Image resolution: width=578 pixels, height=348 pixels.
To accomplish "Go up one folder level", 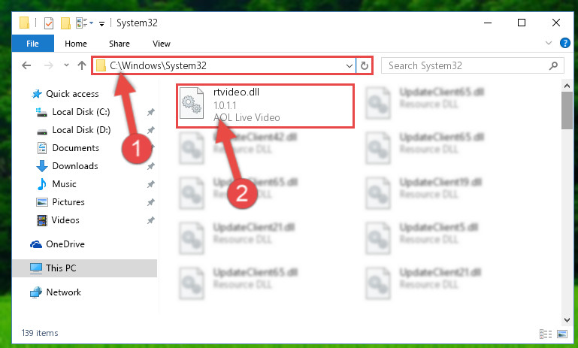I will 82,65.
